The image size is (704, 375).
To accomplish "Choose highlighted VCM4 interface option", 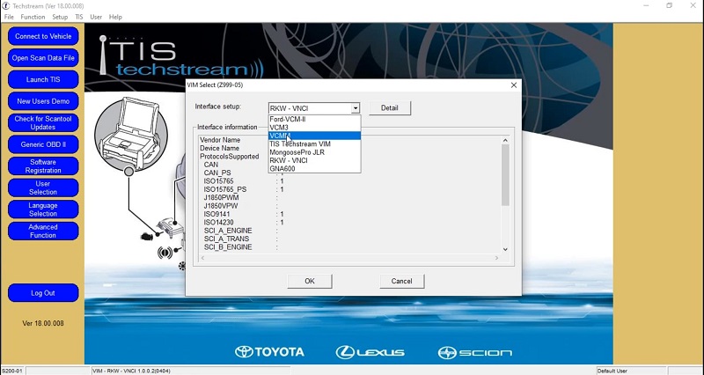I will (314, 136).
